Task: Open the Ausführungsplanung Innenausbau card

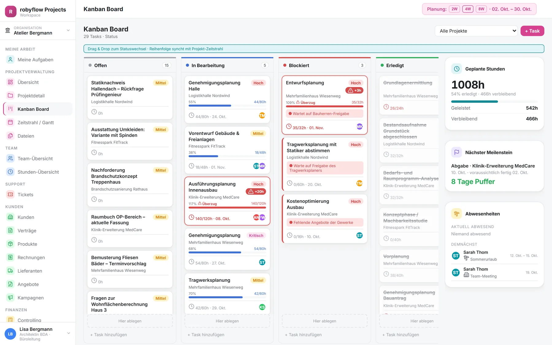Action: [227, 201]
